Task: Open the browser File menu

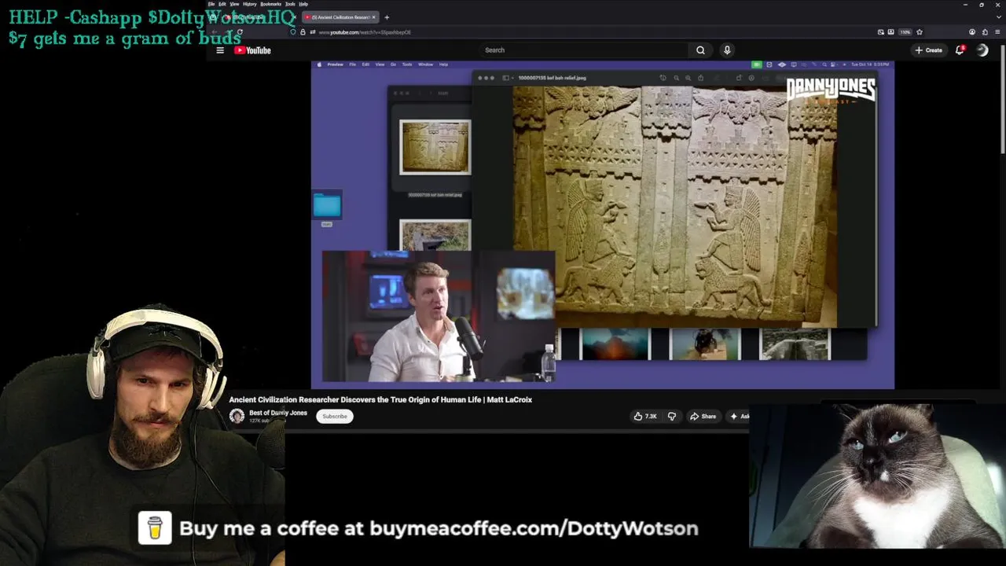Action: [x=211, y=4]
